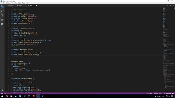Open the round three-spoke taskbar icon
This screenshot has height=98, width=175.
tap(29, 96)
